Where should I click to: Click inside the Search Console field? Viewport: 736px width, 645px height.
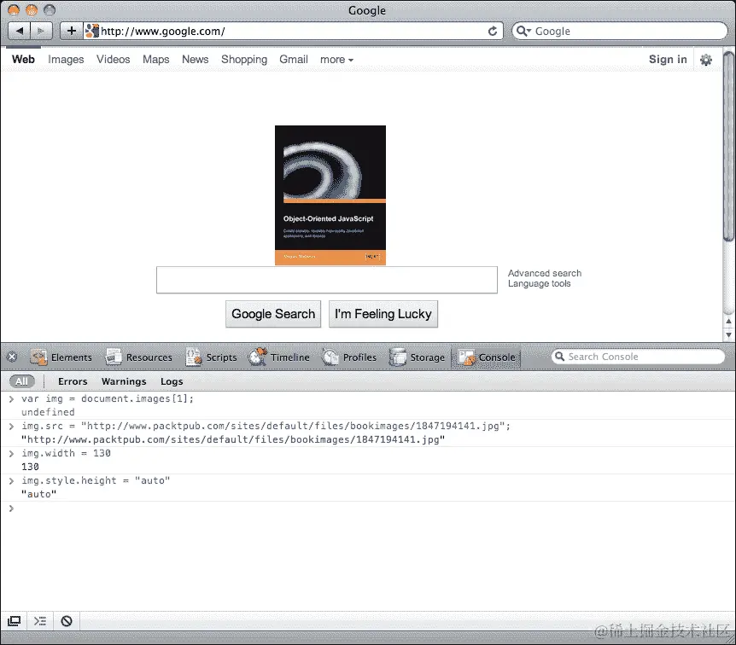[639, 357]
